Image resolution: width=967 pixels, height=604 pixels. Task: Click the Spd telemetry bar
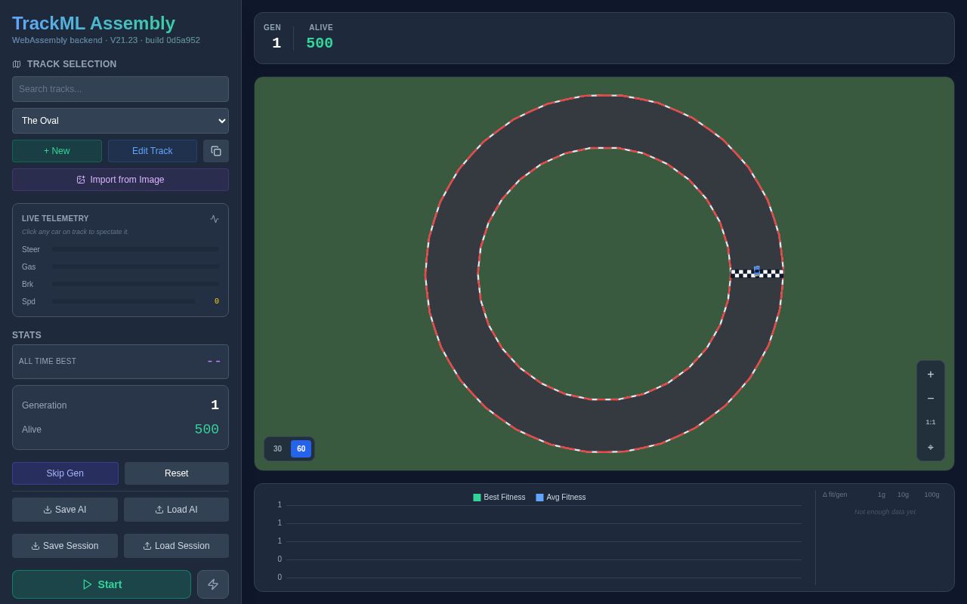[x=123, y=301]
